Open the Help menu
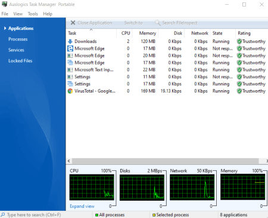 (x=48, y=14)
